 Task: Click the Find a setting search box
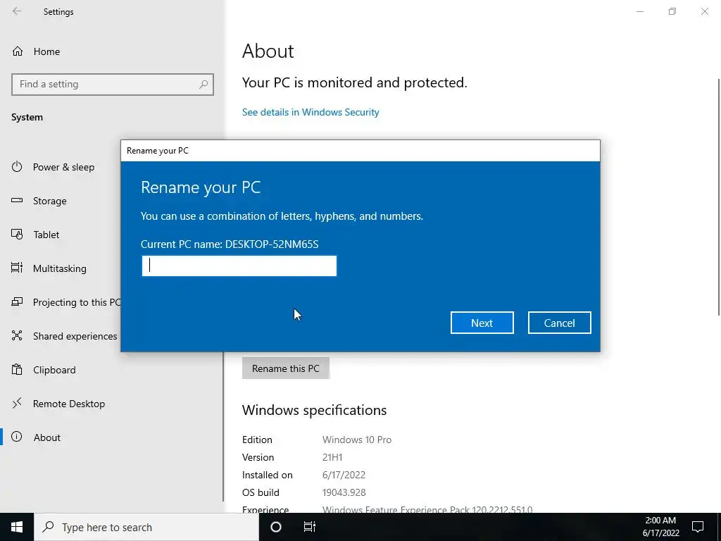[112, 85]
